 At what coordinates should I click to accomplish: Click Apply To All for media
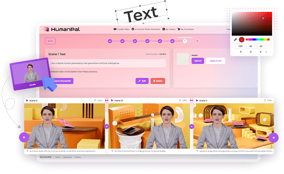click(x=216, y=61)
